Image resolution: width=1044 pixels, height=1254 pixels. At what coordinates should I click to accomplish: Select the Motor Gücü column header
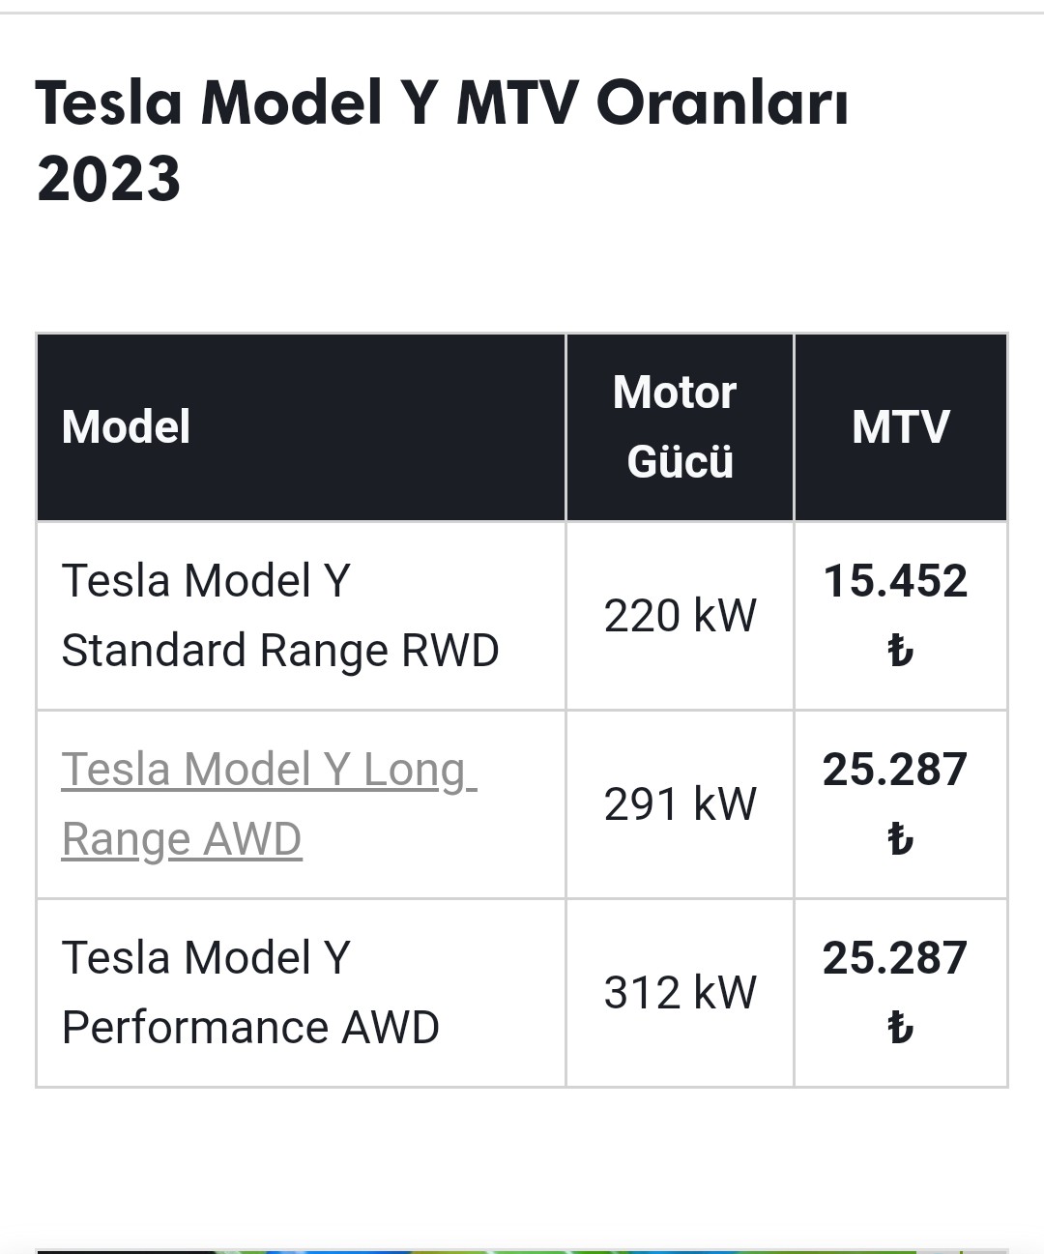click(679, 427)
